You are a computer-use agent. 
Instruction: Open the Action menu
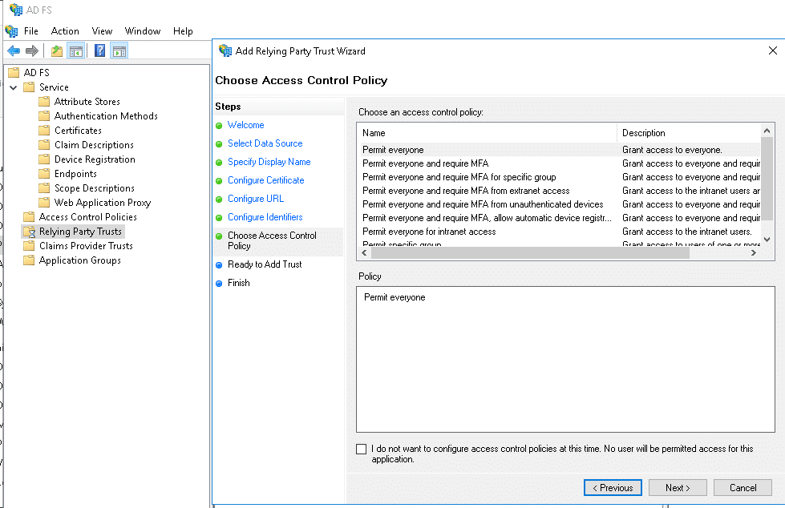tap(65, 31)
